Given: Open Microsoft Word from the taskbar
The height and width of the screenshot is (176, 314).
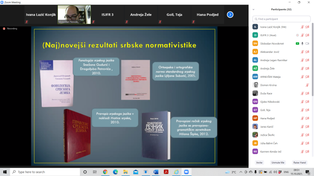Looking at the screenshot, I should (x=156, y=172).
